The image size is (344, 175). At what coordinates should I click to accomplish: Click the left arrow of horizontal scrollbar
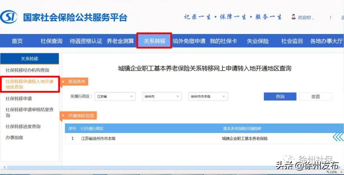tap(4, 168)
